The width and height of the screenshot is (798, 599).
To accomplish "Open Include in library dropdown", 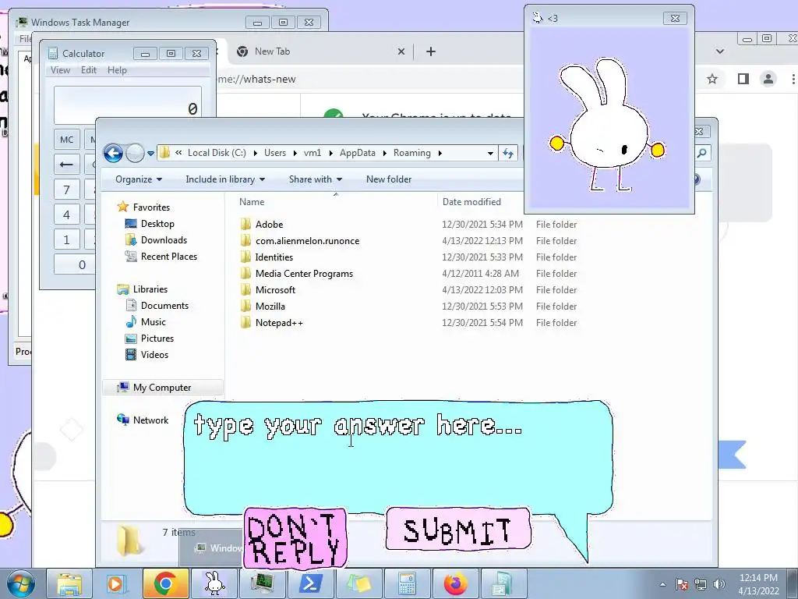I will coord(225,179).
